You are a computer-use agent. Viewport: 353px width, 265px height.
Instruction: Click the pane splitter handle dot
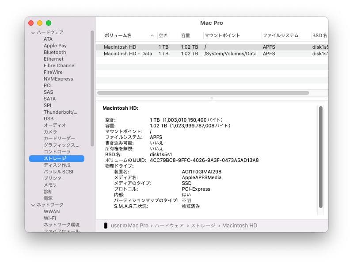[x=212, y=98]
